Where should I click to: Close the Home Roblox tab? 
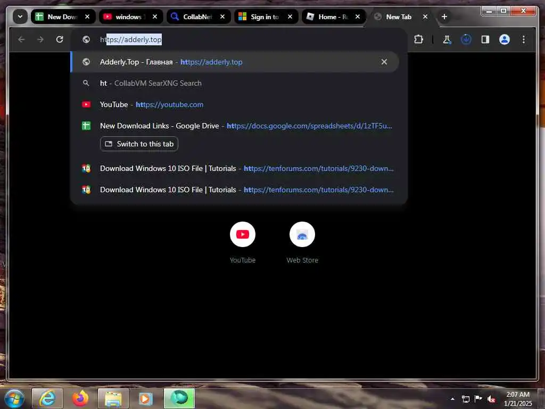point(358,17)
